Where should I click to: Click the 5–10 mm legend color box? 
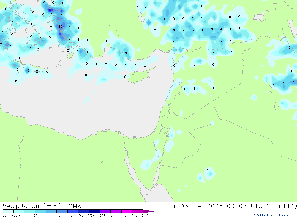point(51,211)
